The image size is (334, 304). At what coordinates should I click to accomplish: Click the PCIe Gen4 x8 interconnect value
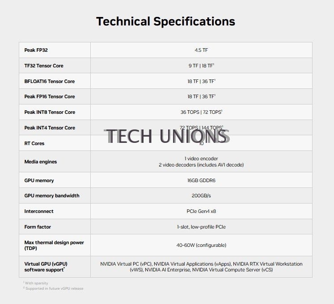pos(201,211)
